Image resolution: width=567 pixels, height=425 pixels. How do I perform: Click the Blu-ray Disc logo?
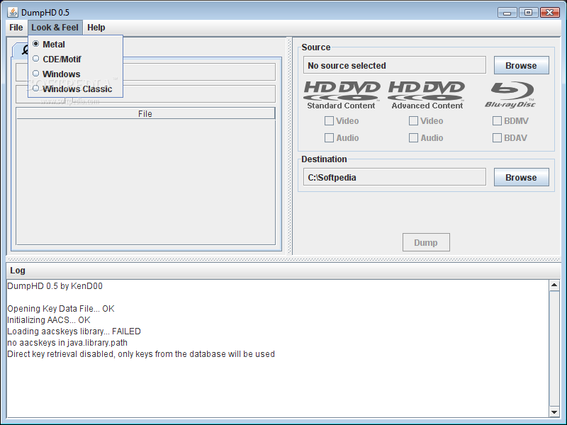tap(510, 95)
